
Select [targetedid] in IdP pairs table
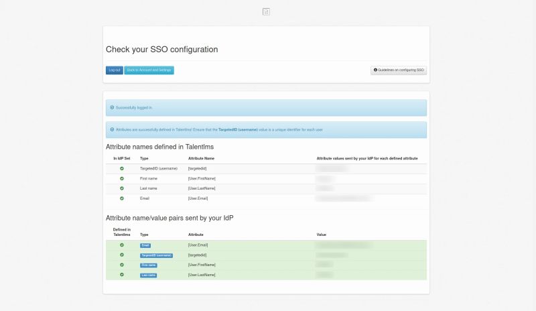click(x=197, y=255)
